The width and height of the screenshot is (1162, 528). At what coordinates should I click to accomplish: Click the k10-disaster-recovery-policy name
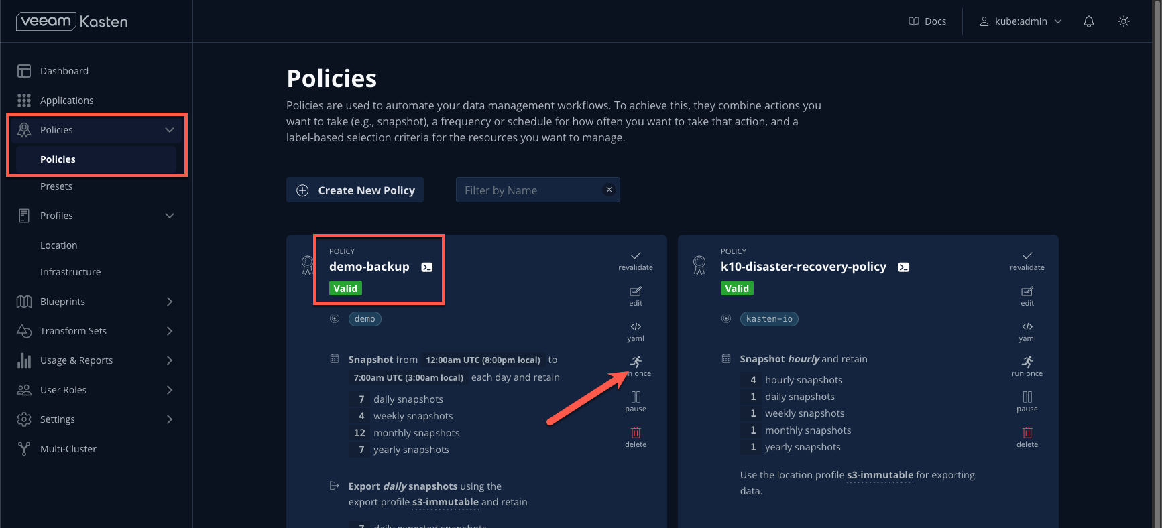coord(803,267)
